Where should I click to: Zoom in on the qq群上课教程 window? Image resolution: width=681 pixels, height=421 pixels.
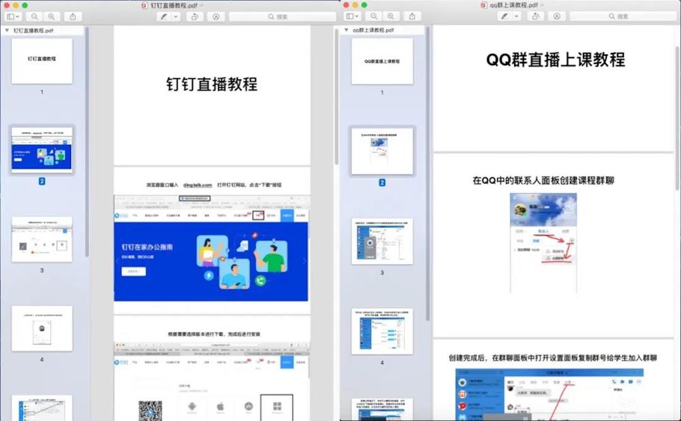391,16
